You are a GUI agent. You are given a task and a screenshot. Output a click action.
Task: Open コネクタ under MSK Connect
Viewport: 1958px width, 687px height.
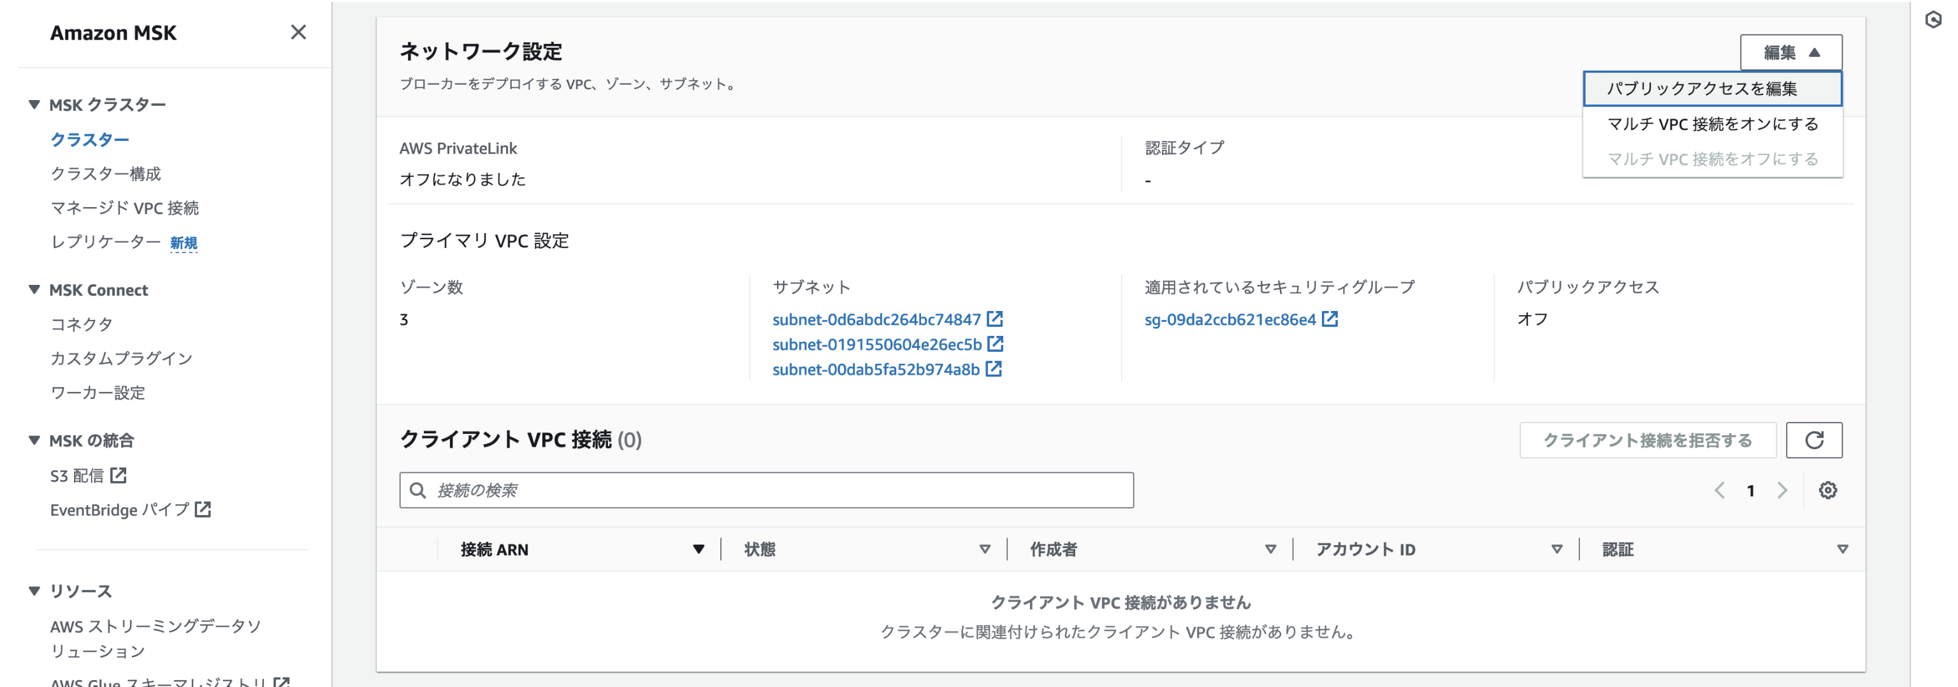tap(82, 324)
